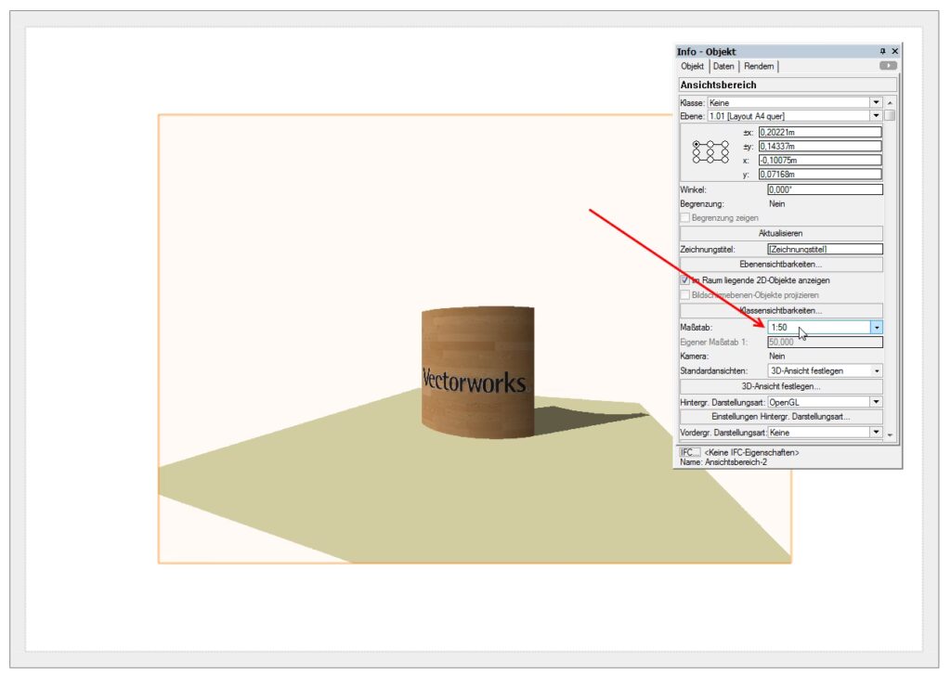Open the Ebene layer dropdown
Viewport: 951px width, 674px height.
click(876, 116)
